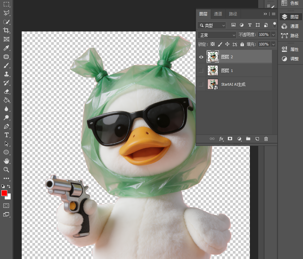The image size is (303, 259).
Task: Open the 类型 layer filter dropdown
Action: 211,25
